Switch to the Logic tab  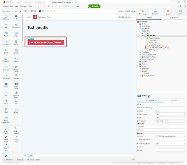tap(168, 12)
